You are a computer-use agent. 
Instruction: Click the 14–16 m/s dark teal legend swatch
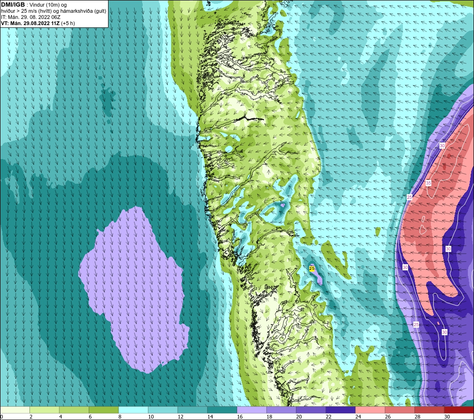(222, 410)
